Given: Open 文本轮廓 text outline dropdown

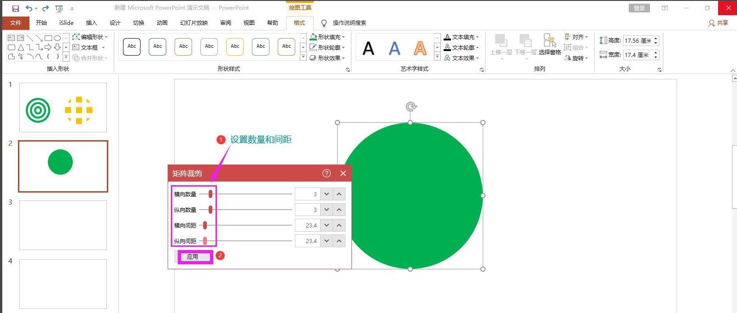Looking at the screenshot, I should [462, 47].
